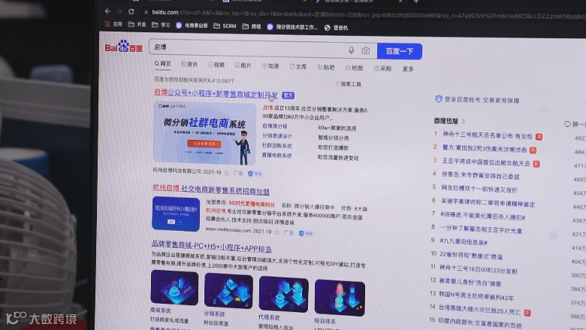Switch to the 视频 tab

click(x=216, y=65)
